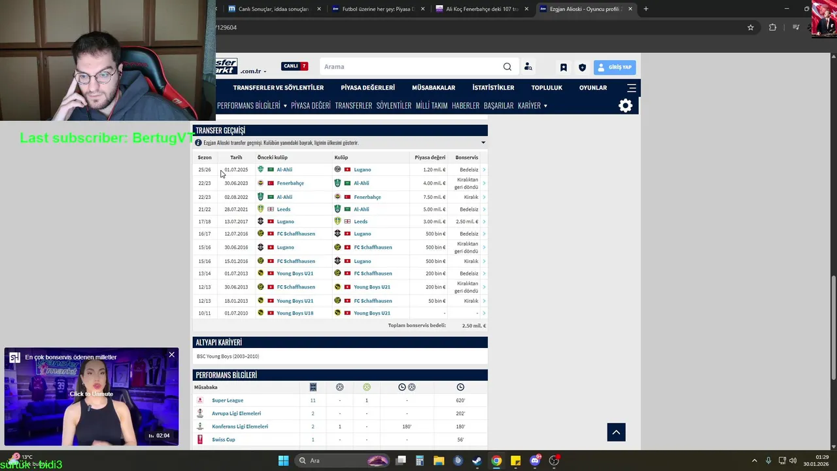Click the scroll-to-top arrow button

(x=616, y=432)
